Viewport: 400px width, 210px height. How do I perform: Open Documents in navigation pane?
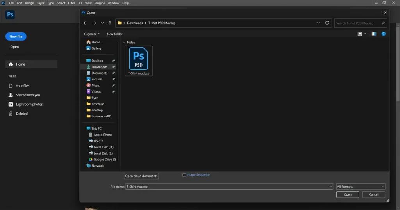pos(97,73)
